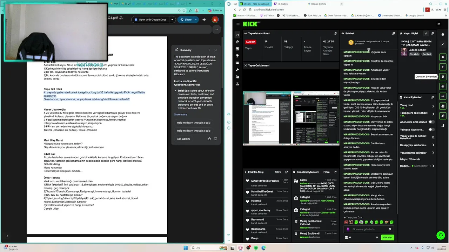Edit stream info with pencil in Yayın bilgisi
Viewport: 449px width, 252px height.
(426, 34)
